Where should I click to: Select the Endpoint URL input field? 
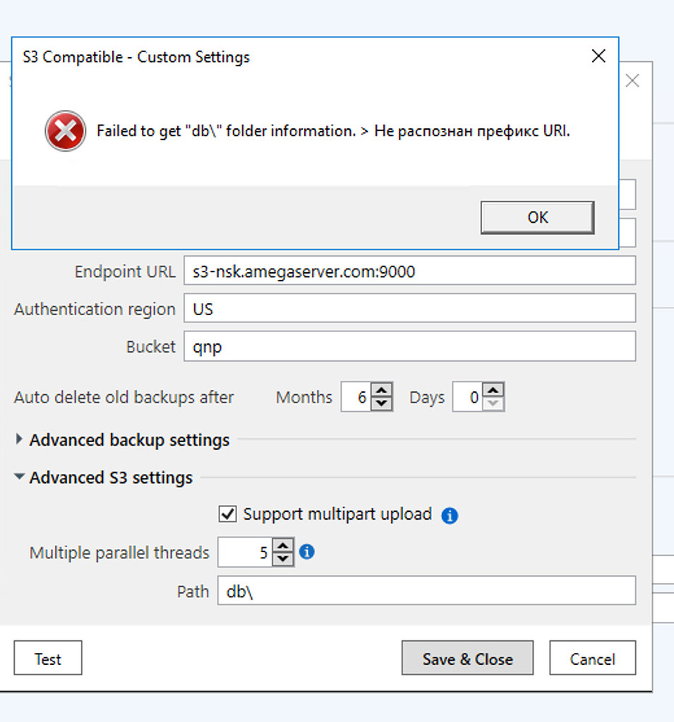(x=409, y=271)
